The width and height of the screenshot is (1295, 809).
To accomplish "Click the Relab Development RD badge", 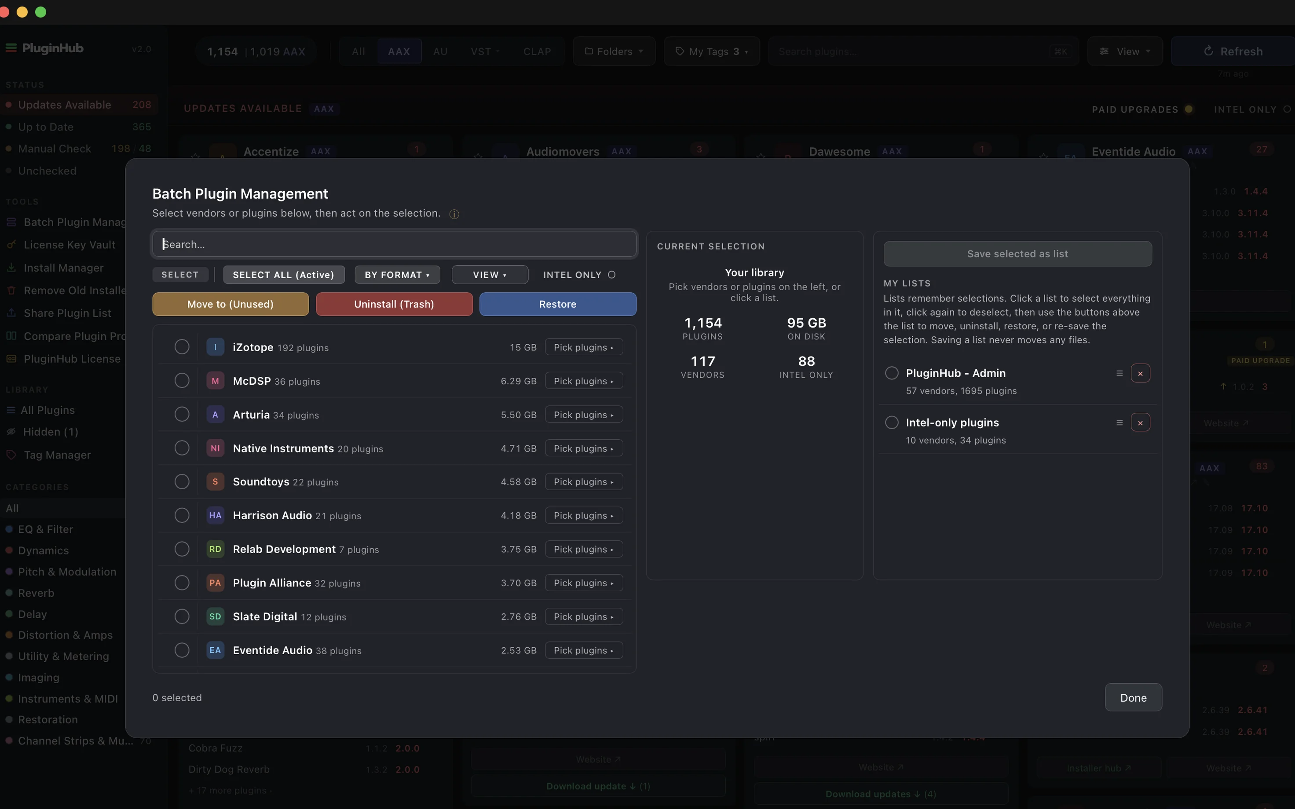I will [215, 549].
